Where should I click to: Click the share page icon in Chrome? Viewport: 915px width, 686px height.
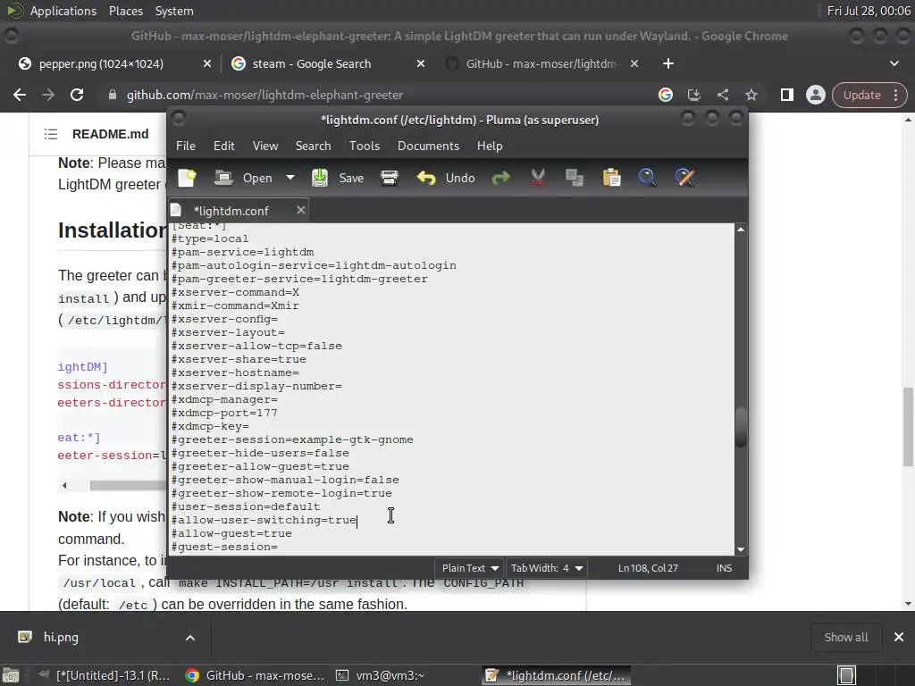[722, 95]
